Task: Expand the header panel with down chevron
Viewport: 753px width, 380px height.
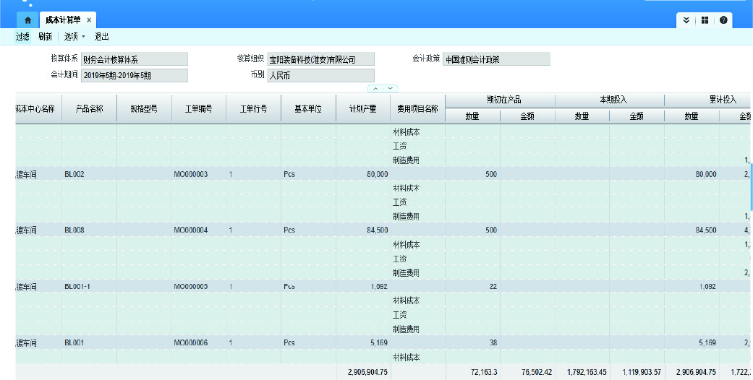Action: coord(391,88)
